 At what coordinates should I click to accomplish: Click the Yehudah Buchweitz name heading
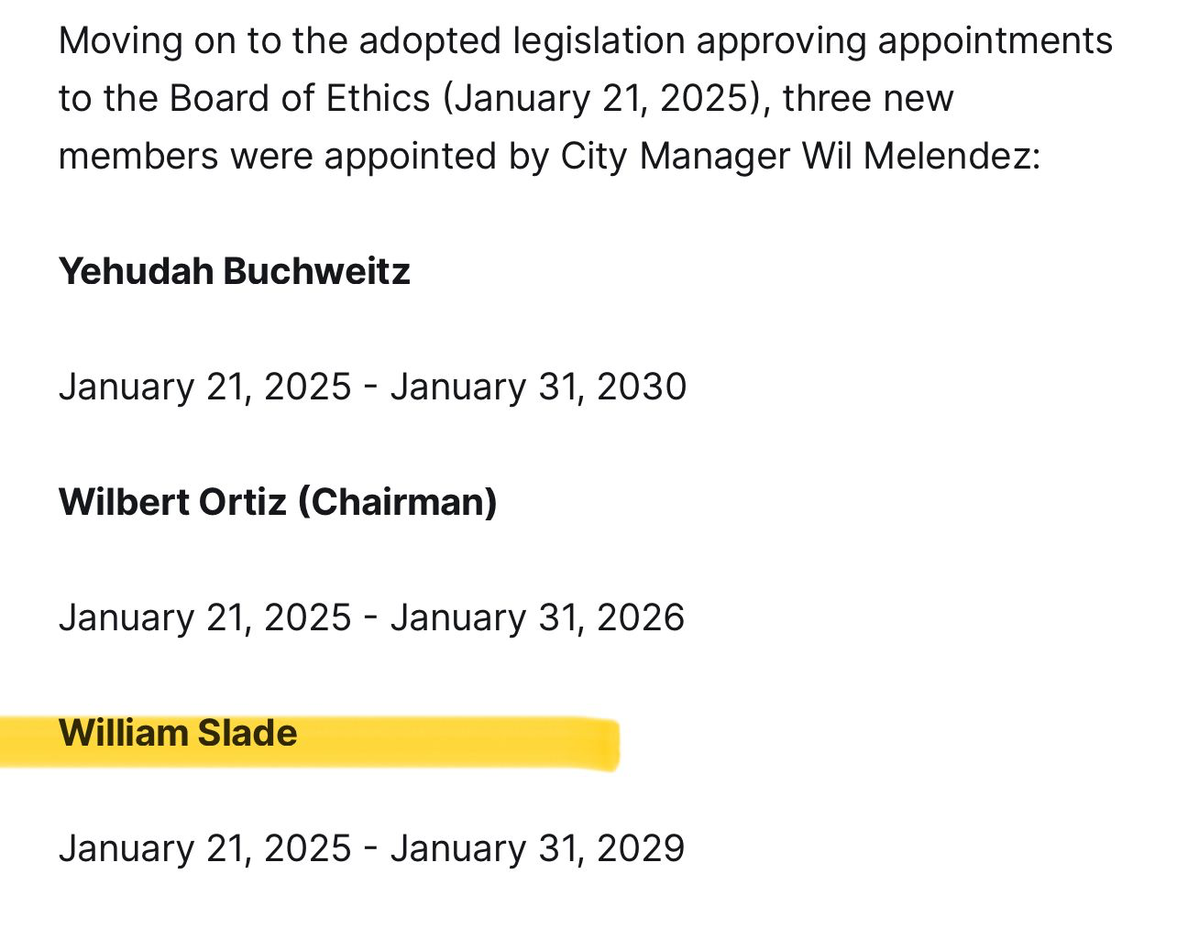[234, 272]
